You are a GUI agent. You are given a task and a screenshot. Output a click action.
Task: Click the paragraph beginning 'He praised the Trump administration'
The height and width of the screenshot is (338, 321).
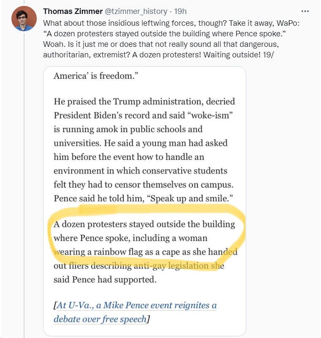point(144,150)
